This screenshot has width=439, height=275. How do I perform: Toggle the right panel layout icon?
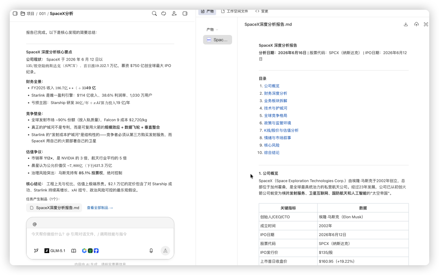(x=185, y=13)
